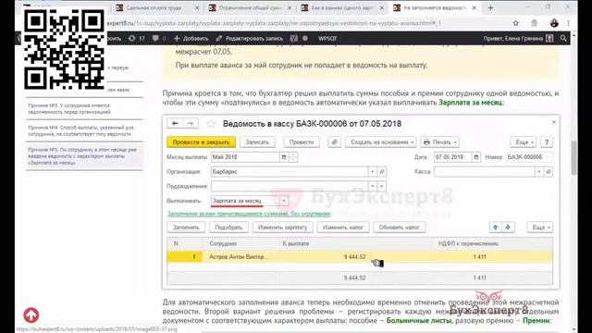The height and width of the screenshot is (333, 592).
Task: Open the table Еще menu
Action: coord(540,228)
